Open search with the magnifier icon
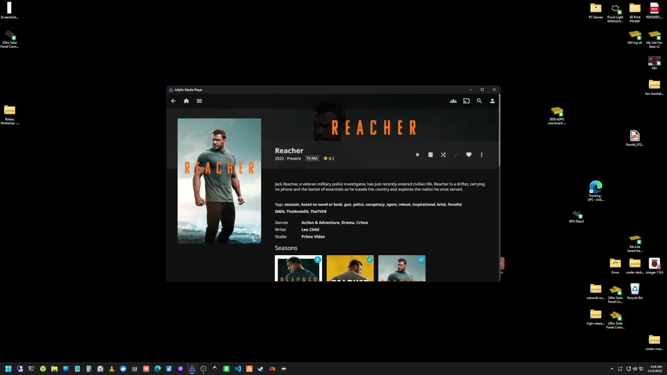Screen dimensions: 667x375 pyautogui.click(x=479, y=101)
